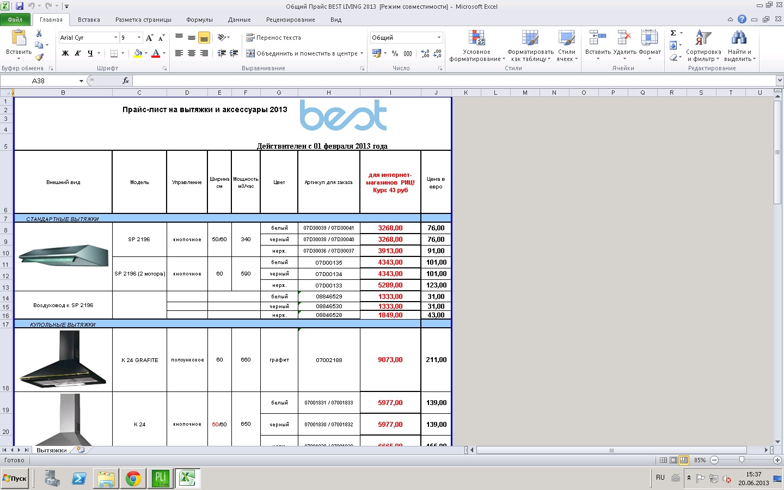Click Decrease Indent icon
The height and width of the screenshot is (490, 784).
[x=222, y=53]
